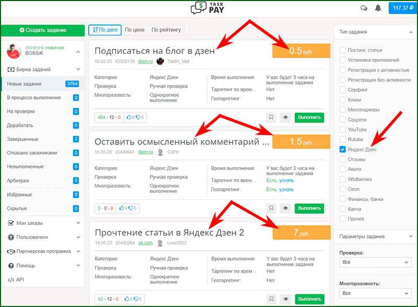Click the BOSSiK profile avatar
The height and width of the screenshot is (307, 418).
[14, 51]
